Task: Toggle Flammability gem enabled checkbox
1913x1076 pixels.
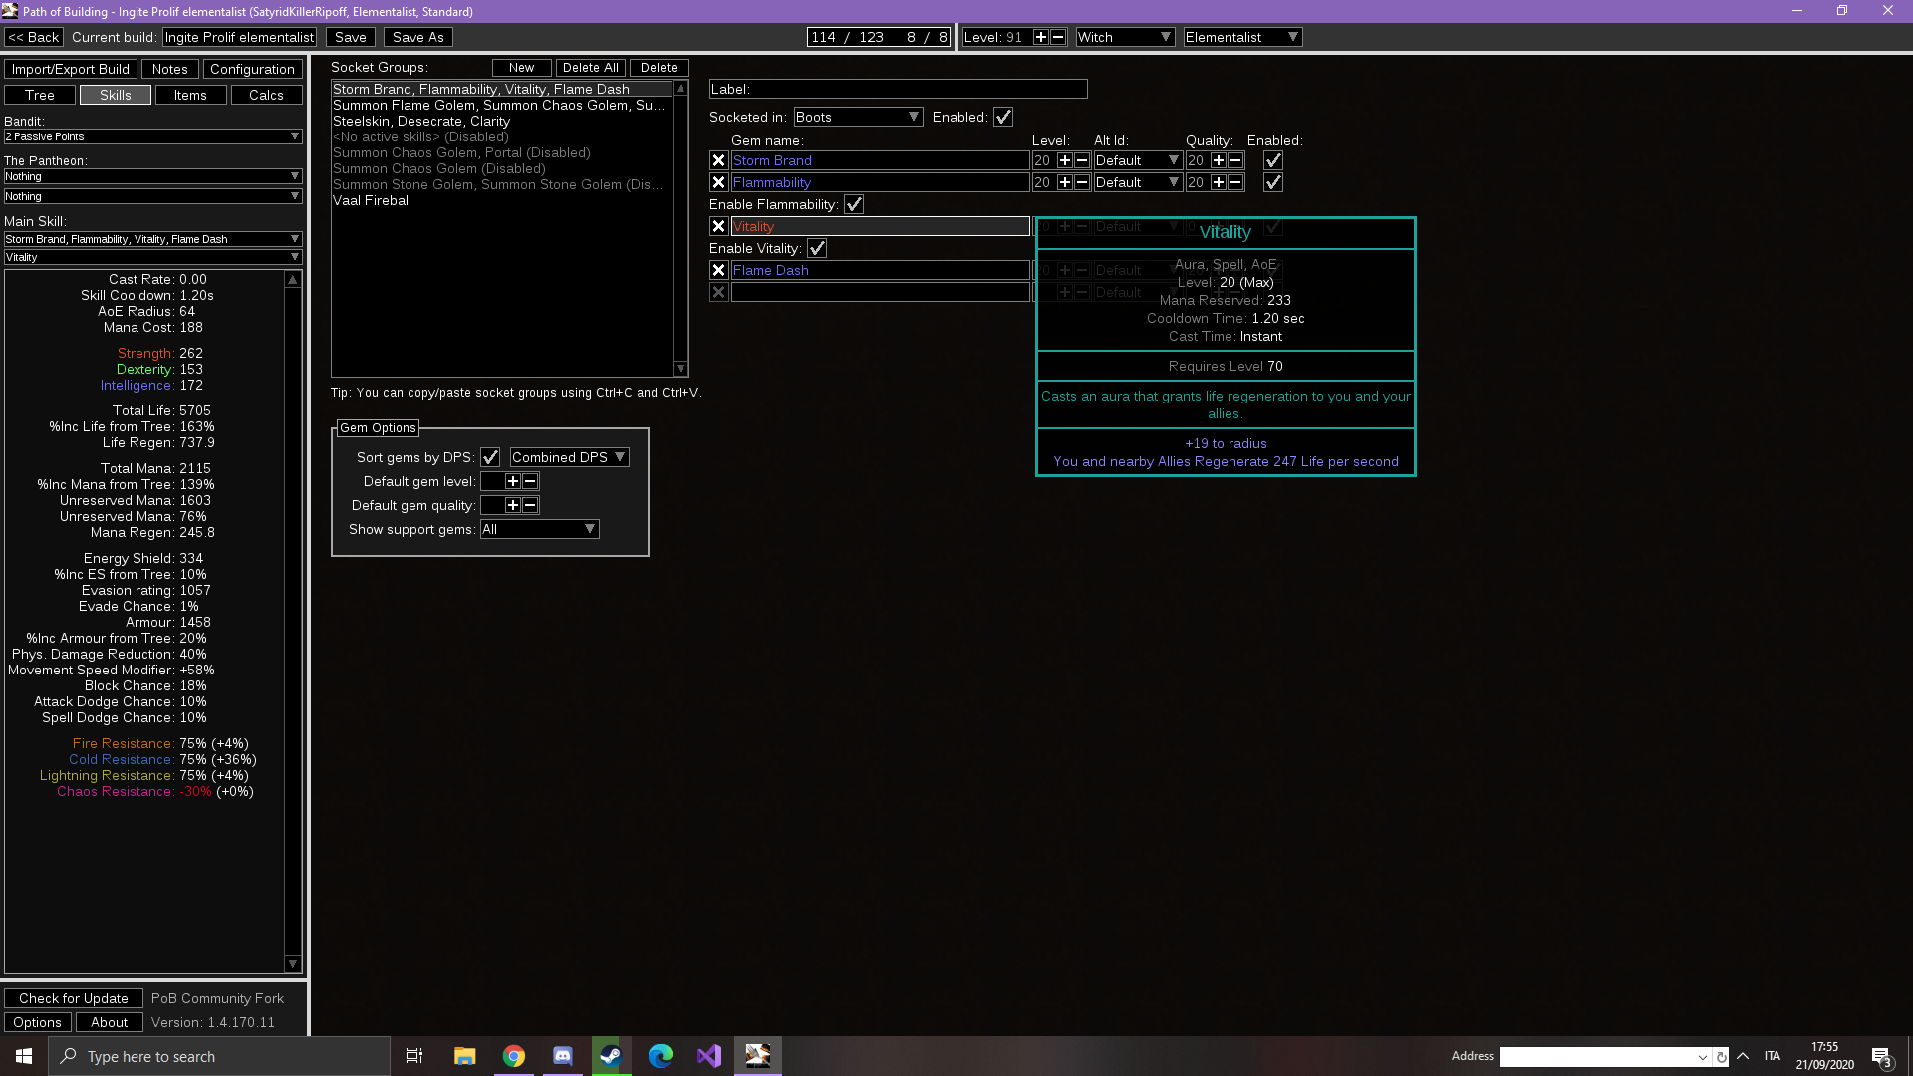Action: point(1273,182)
